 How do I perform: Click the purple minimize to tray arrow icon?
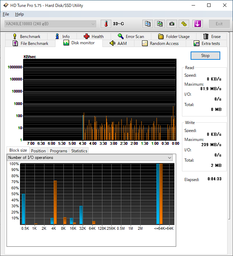coord(197,24)
